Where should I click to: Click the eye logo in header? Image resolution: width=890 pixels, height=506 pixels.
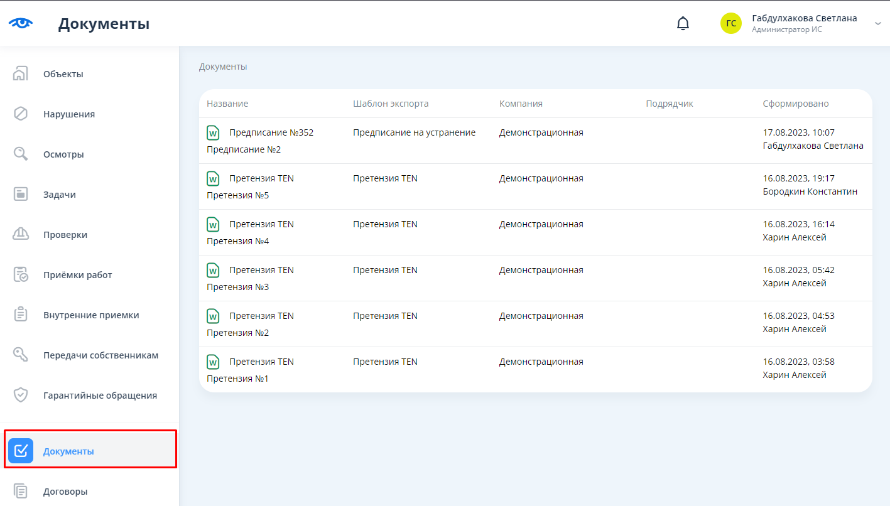pyautogui.click(x=21, y=24)
